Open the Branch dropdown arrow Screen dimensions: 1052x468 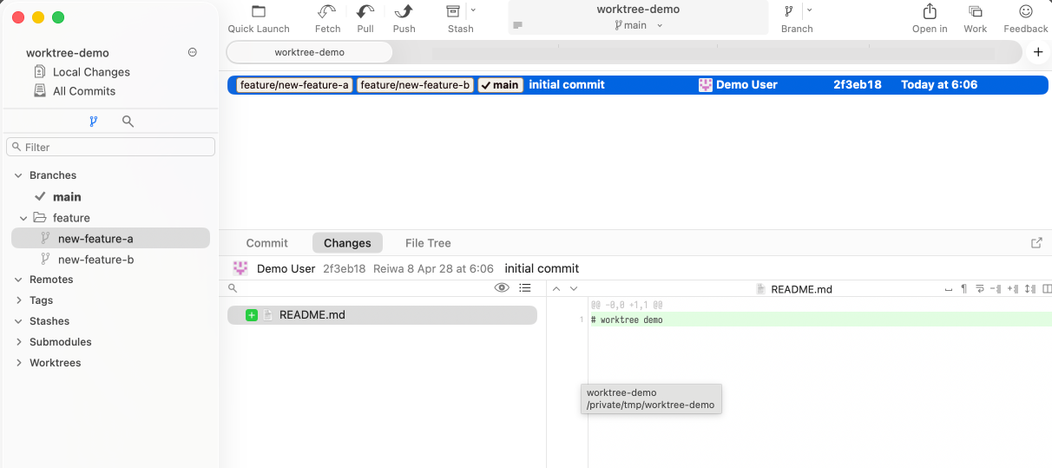point(809,10)
